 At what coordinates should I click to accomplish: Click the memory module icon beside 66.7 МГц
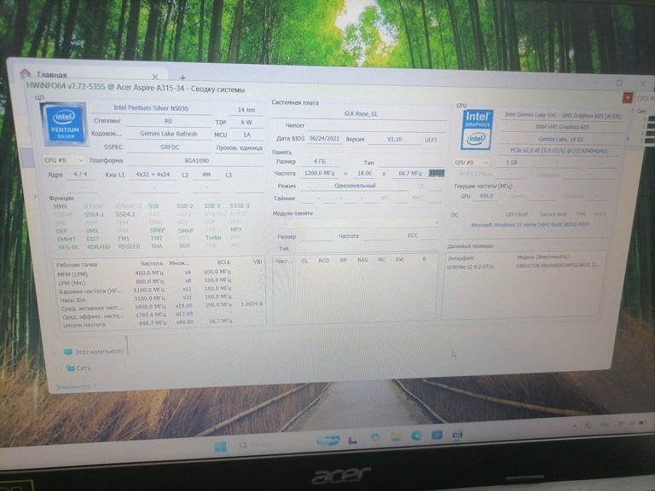[437, 173]
